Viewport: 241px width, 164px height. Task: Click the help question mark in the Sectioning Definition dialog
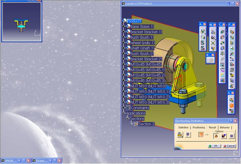pyautogui.click(x=231, y=121)
